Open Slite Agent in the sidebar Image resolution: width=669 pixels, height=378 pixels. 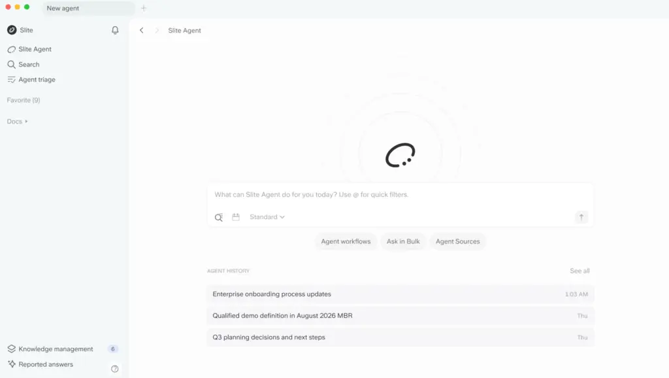point(35,49)
